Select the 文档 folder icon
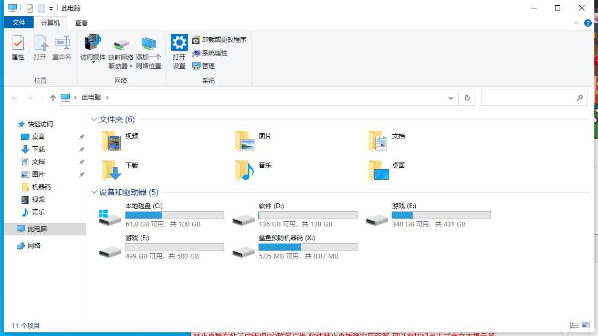Image resolution: width=598 pixels, height=336 pixels. (x=378, y=142)
